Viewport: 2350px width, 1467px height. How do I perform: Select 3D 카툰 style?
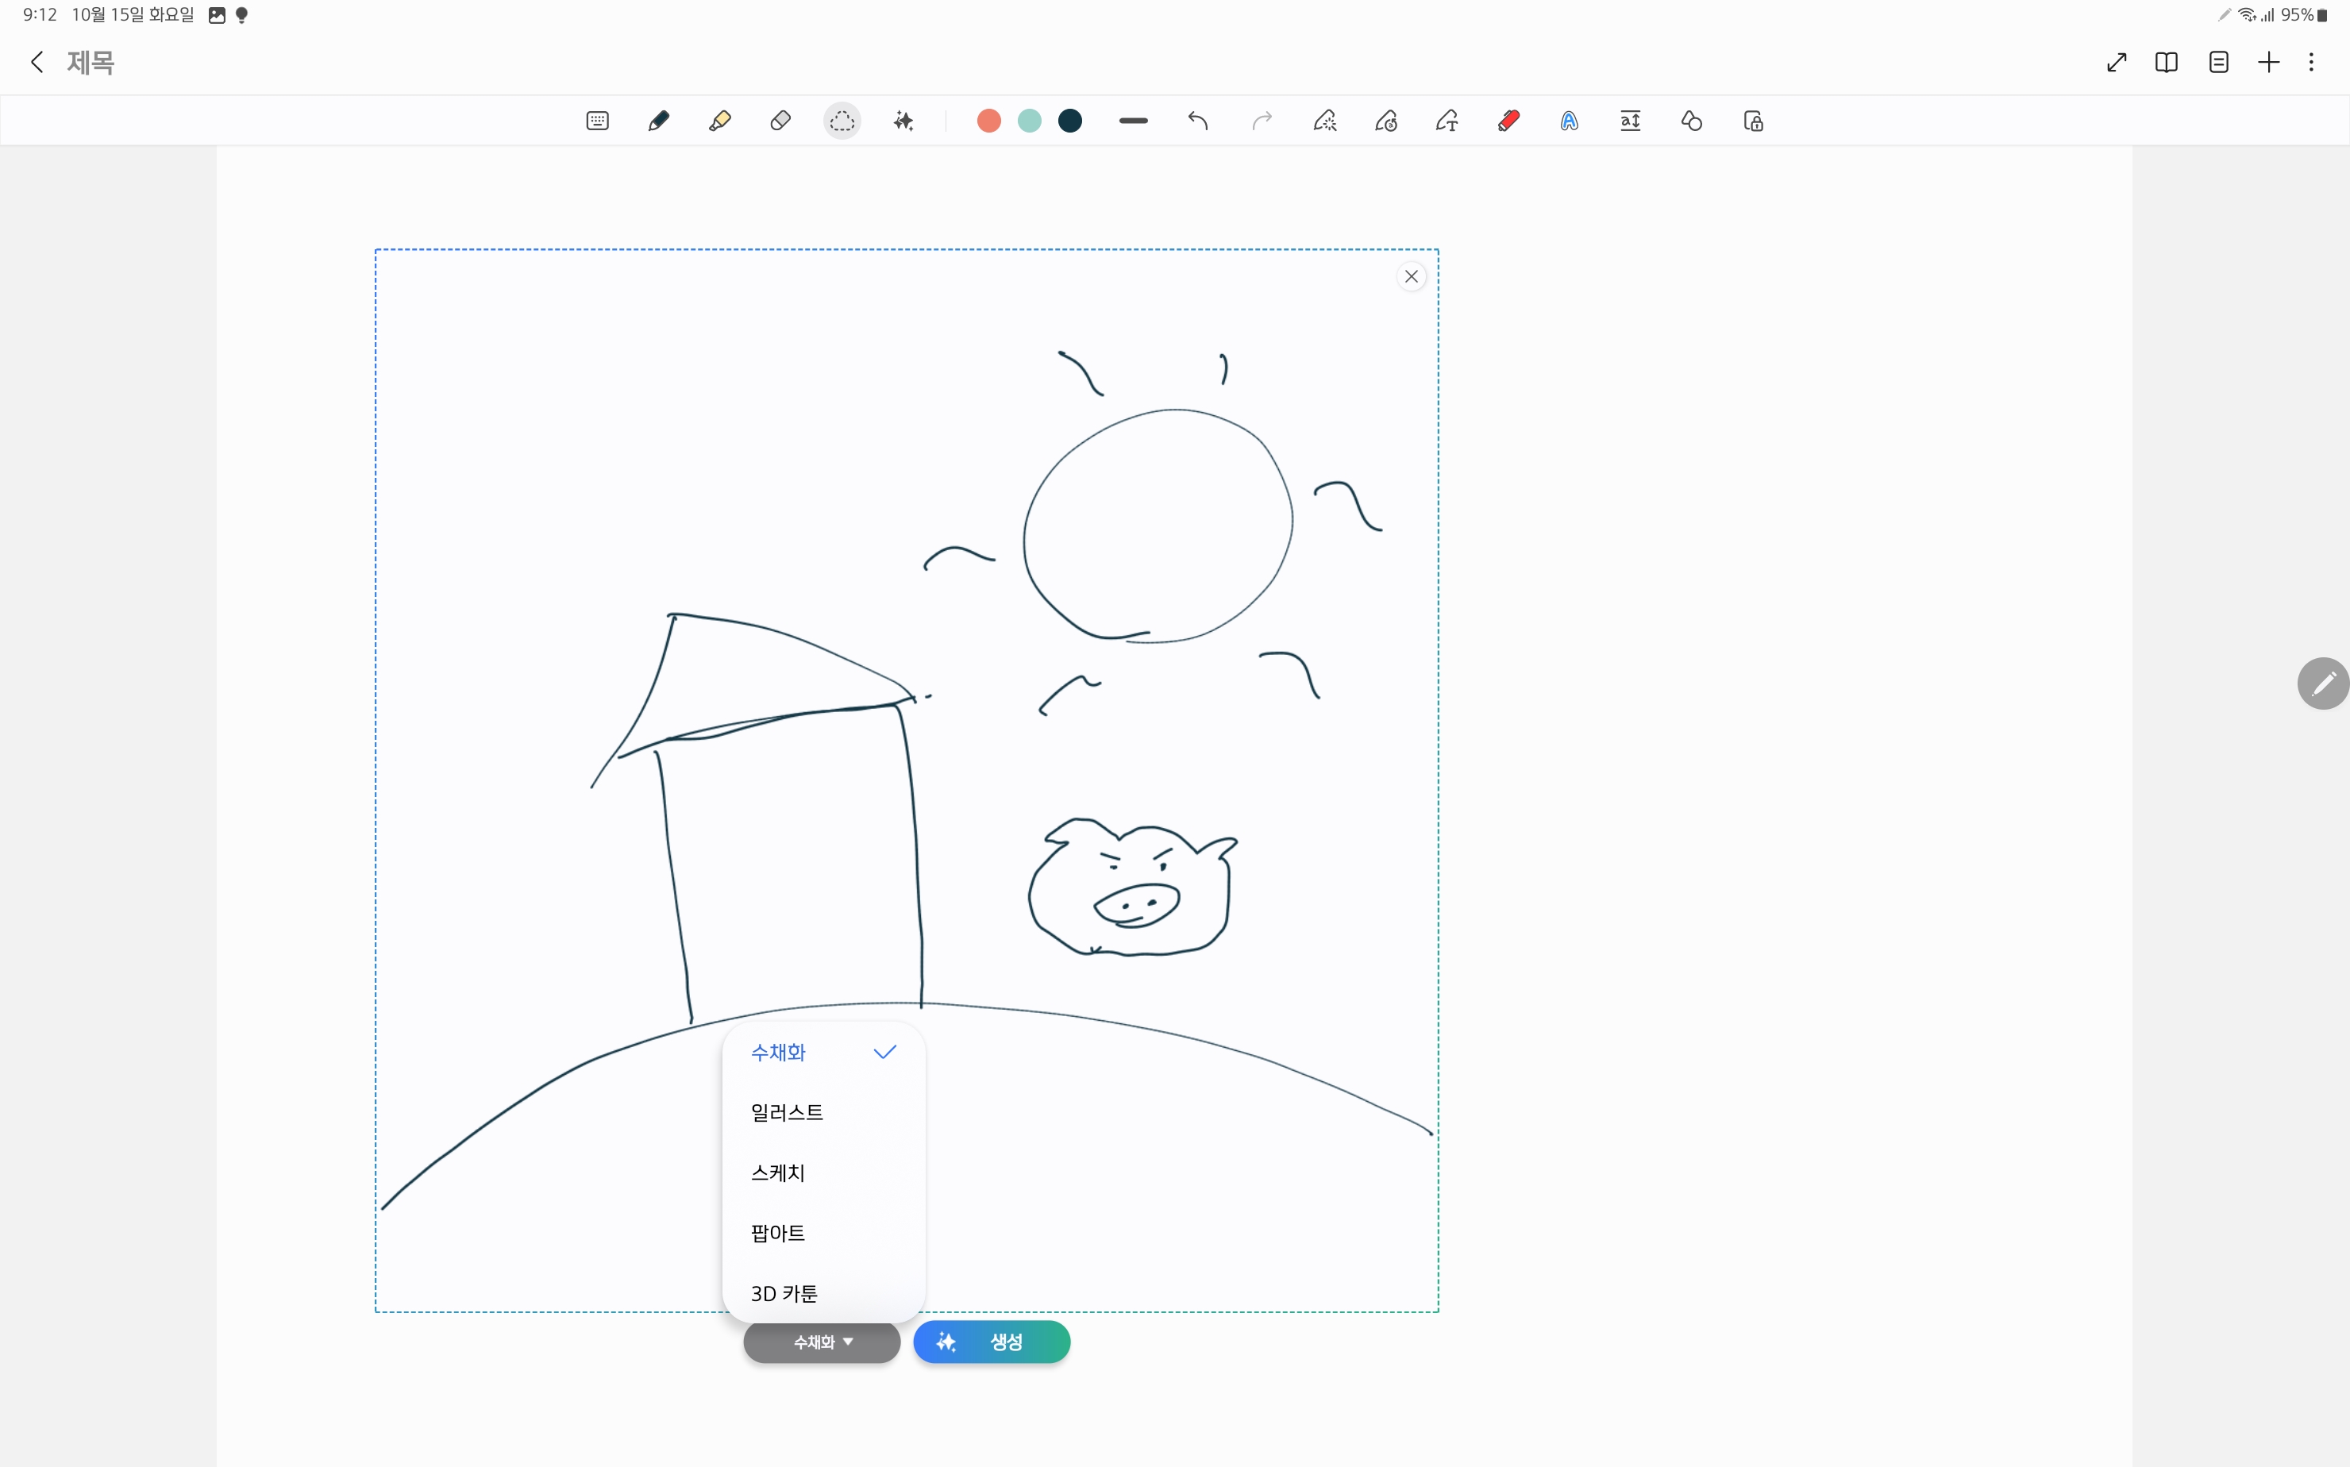pos(784,1293)
